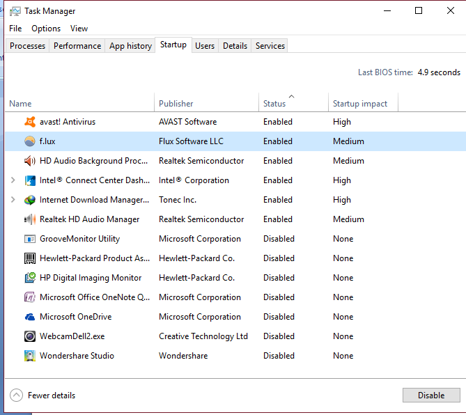Sort by the Startup impact column header
466x415 pixels.
pos(363,103)
